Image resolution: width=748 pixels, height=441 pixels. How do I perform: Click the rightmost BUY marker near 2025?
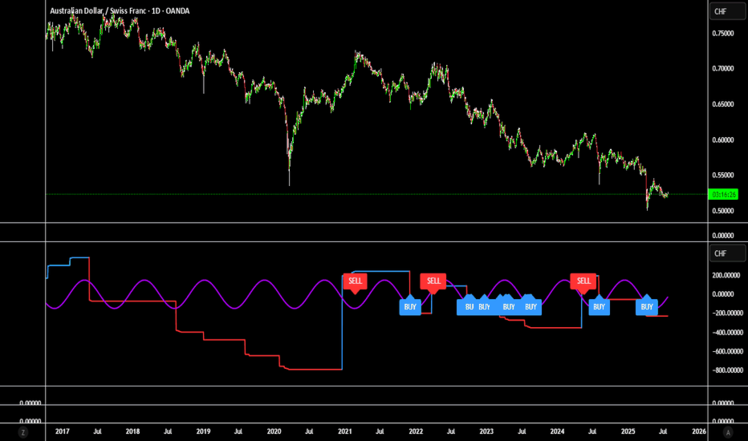pyautogui.click(x=646, y=305)
